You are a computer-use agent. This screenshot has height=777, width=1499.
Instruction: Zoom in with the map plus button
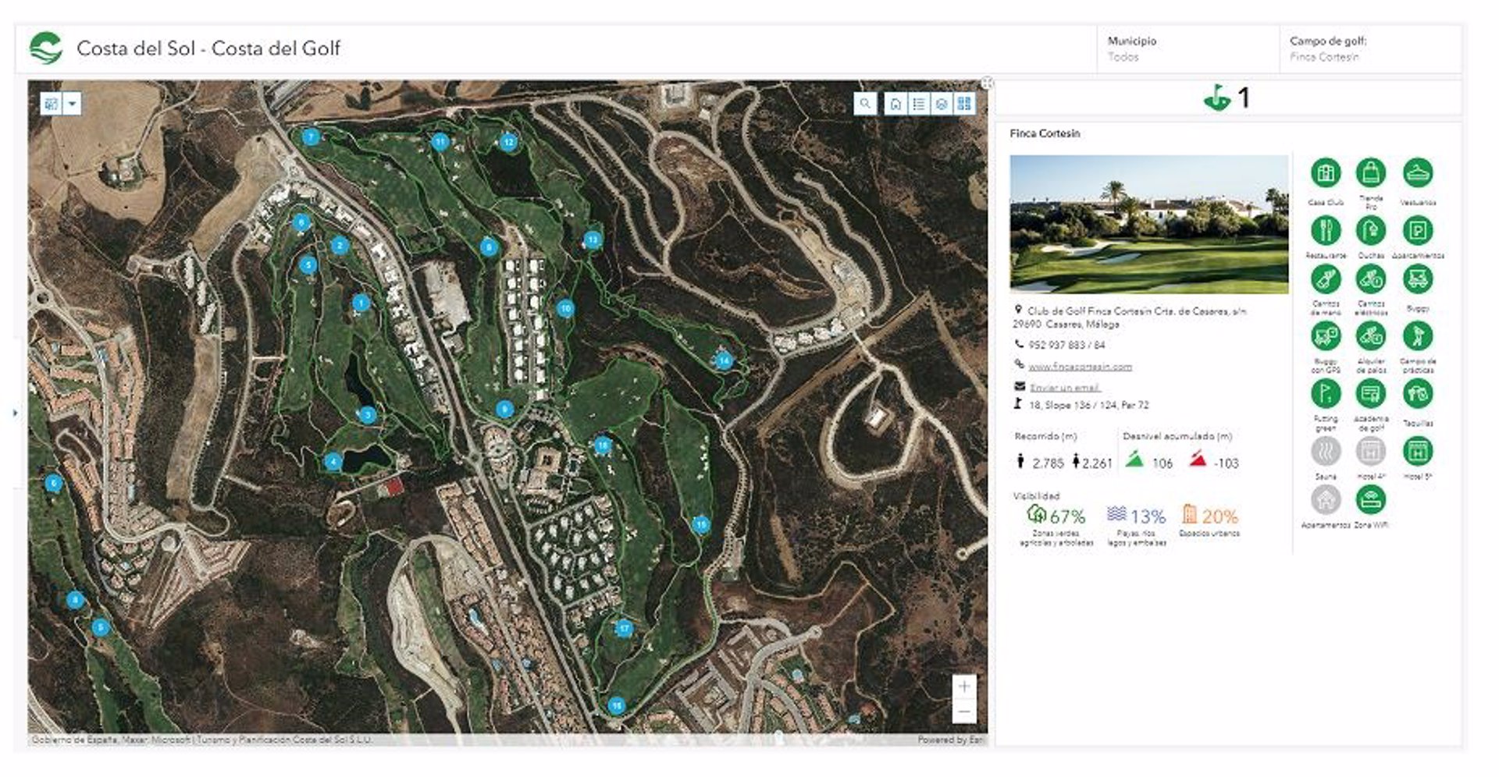pyautogui.click(x=965, y=687)
